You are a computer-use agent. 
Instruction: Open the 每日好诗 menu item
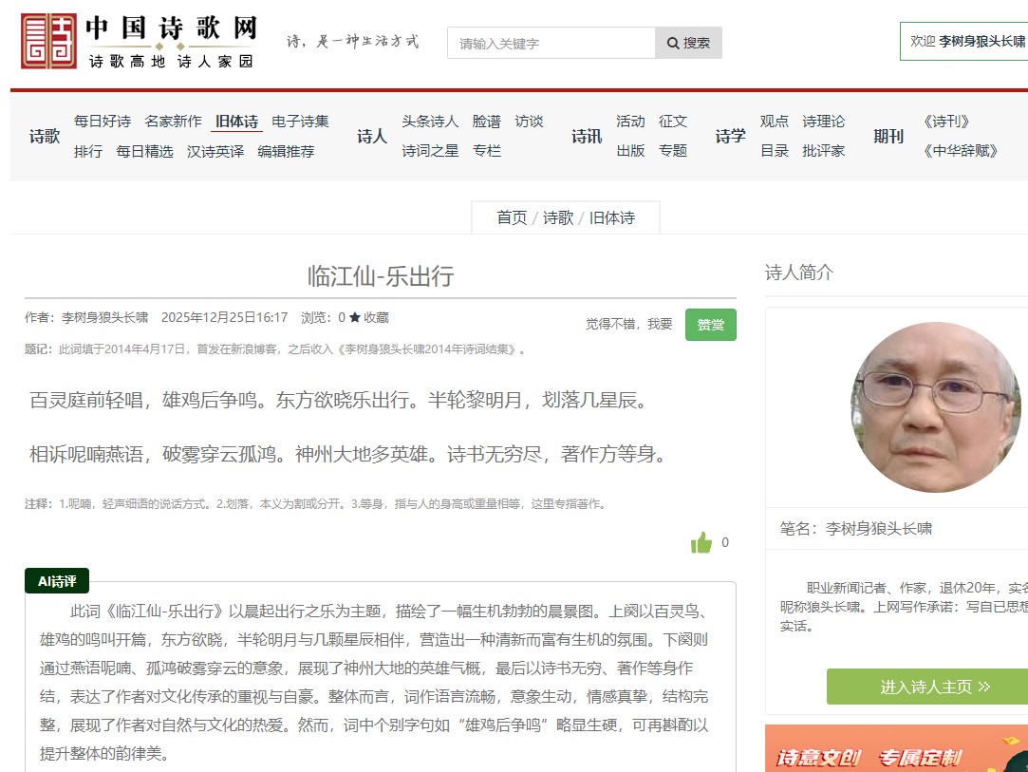103,122
